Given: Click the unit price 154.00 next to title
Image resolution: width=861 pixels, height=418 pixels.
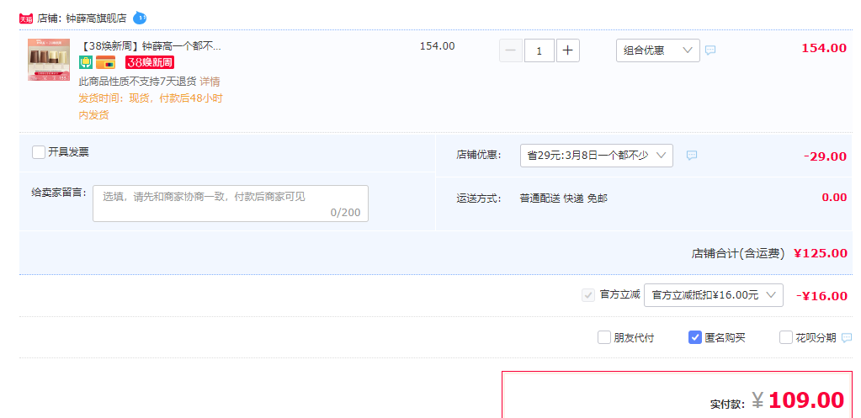Looking at the screenshot, I should click(x=437, y=46).
